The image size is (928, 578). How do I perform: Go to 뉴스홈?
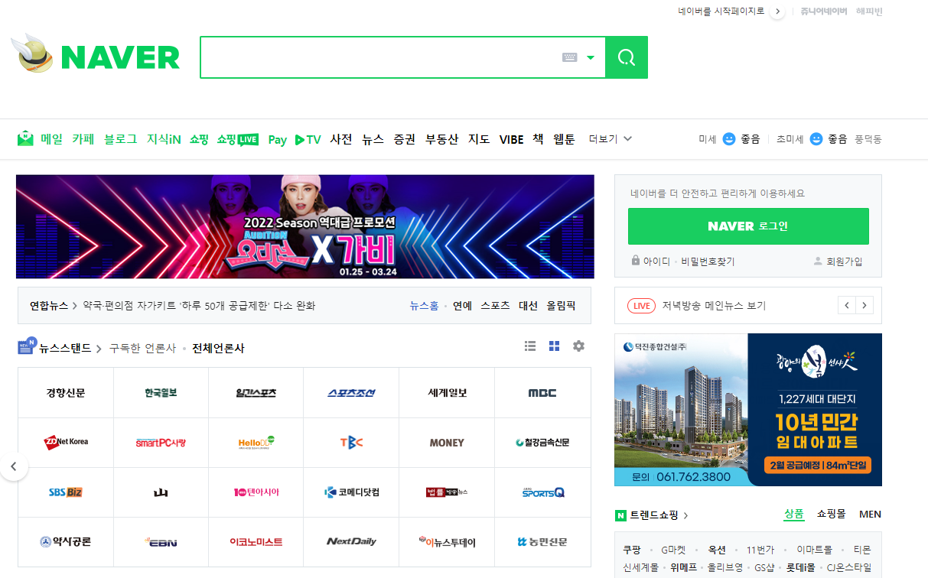pos(424,306)
